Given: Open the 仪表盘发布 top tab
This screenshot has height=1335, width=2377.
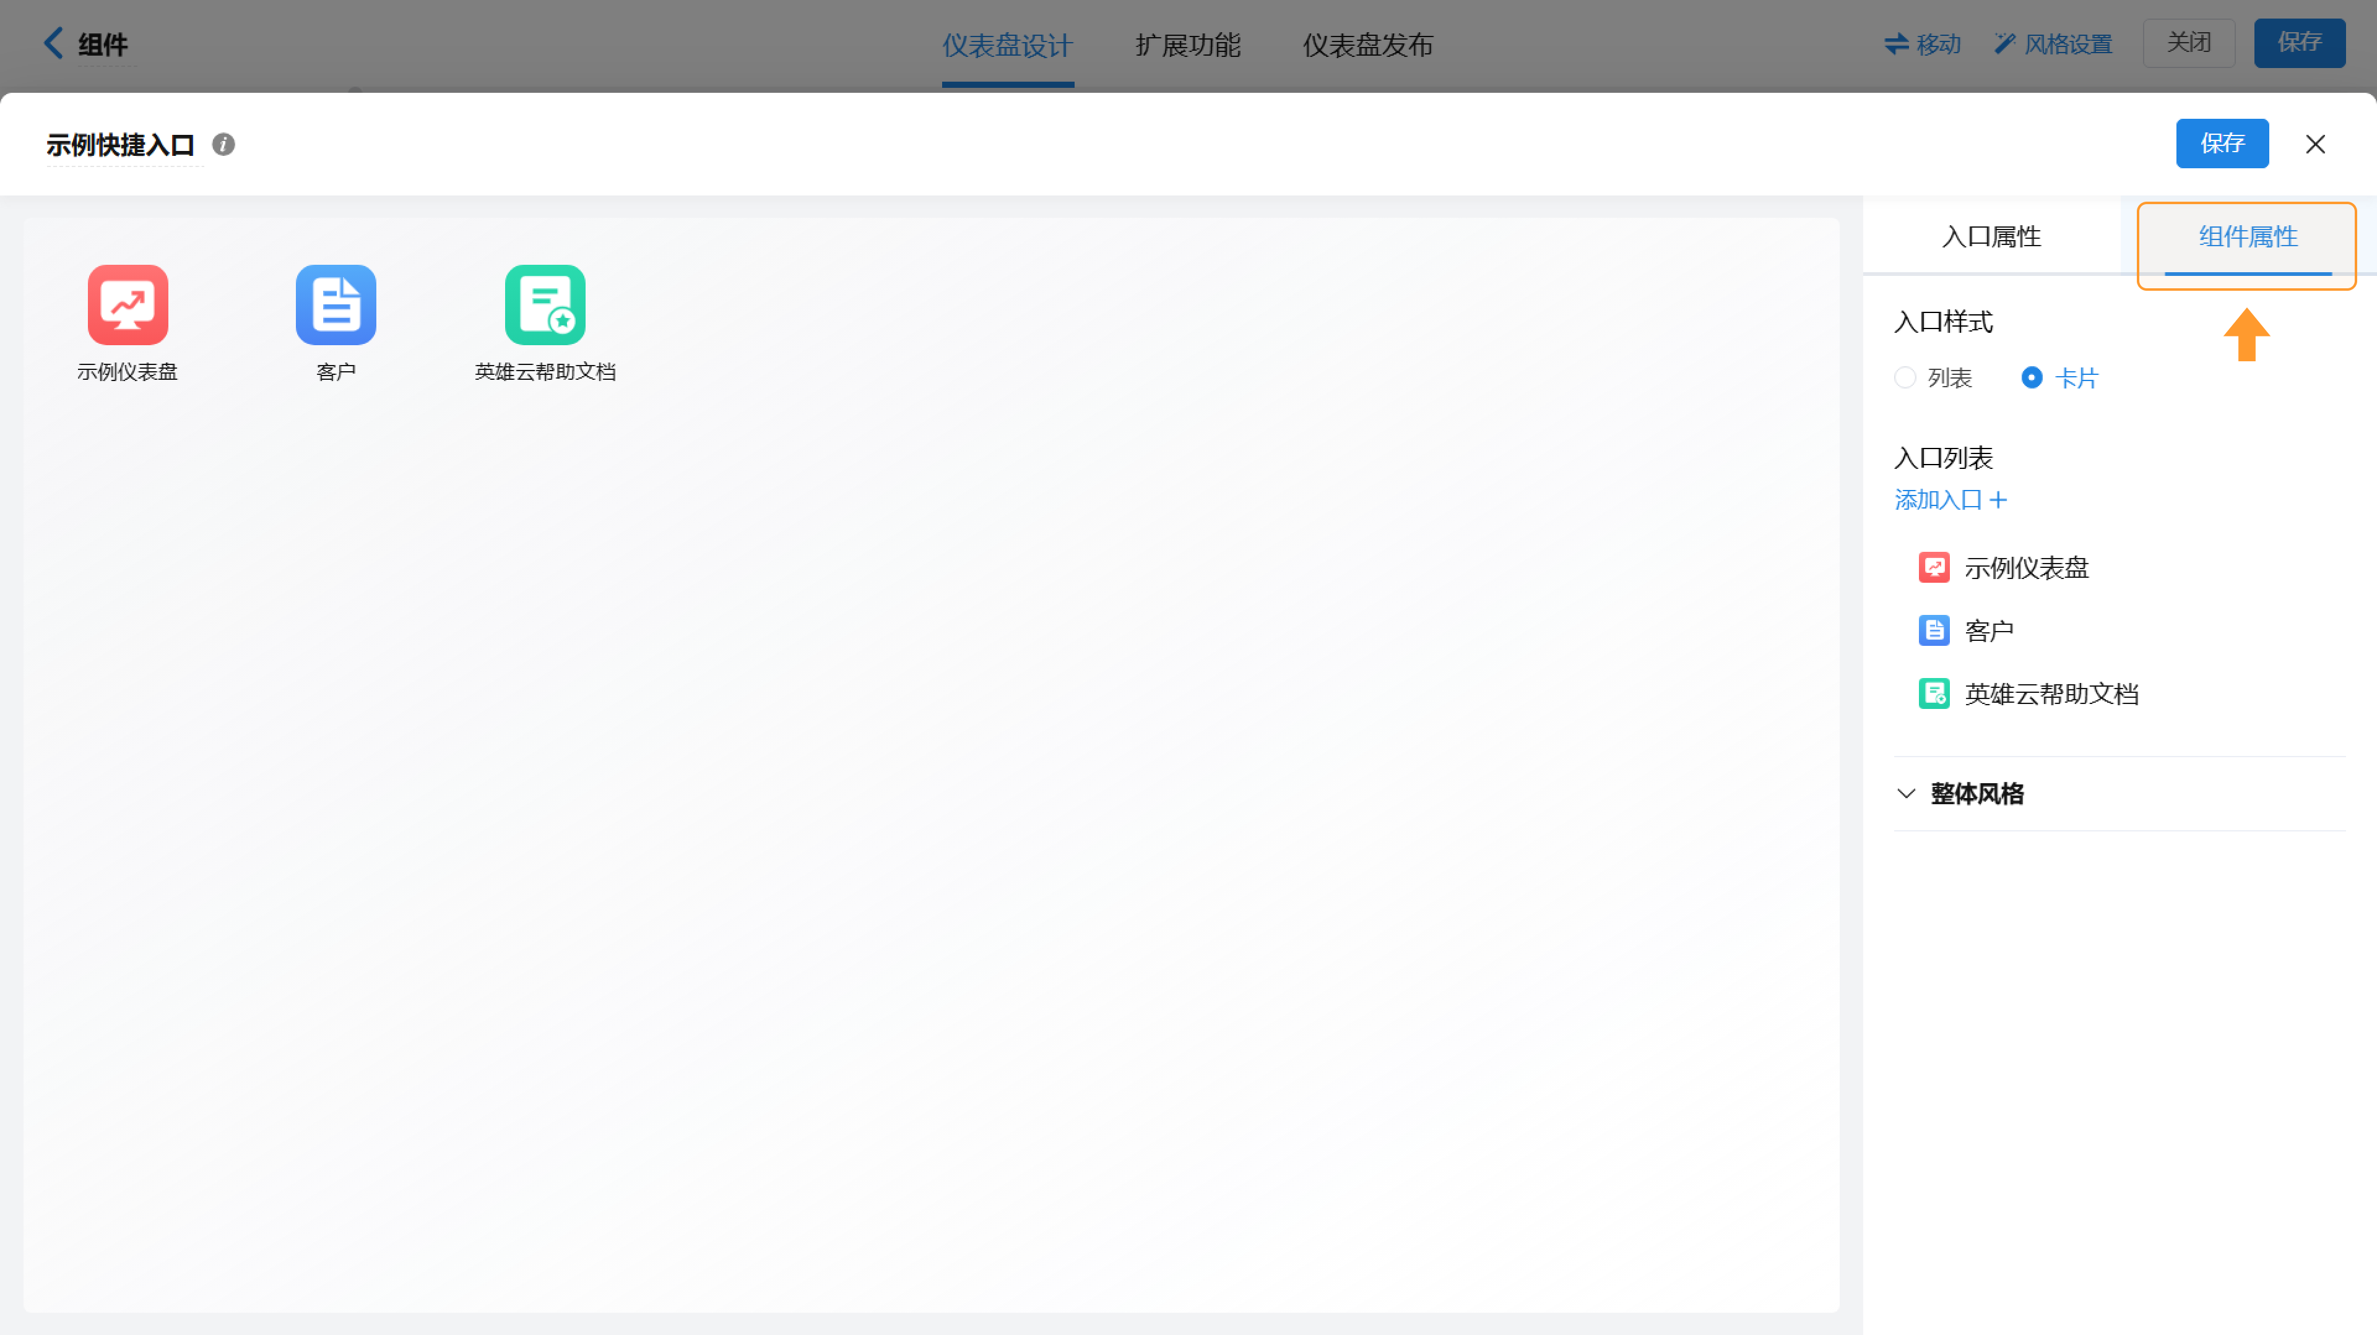Looking at the screenshot, I should 1367,45.
